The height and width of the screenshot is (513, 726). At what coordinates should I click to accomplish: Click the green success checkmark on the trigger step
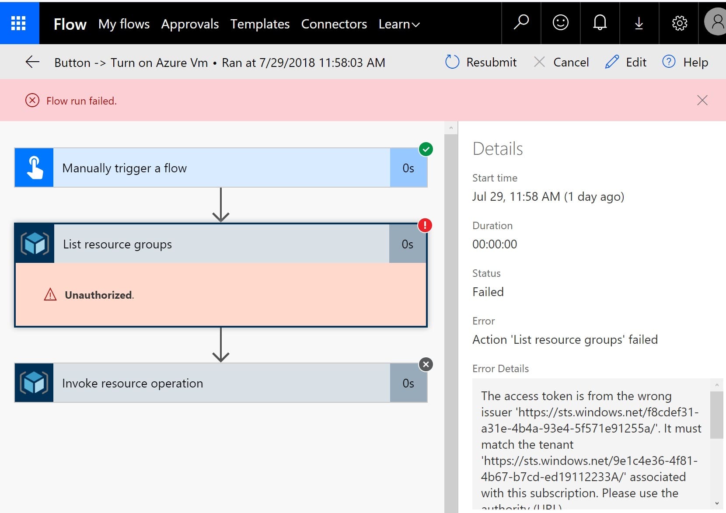(x=426, y=149)
